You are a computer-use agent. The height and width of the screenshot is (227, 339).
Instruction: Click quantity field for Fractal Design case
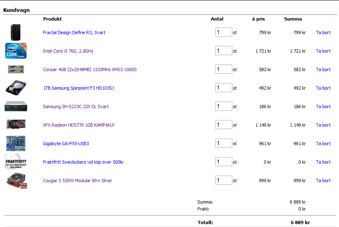(x=224, y=32)
